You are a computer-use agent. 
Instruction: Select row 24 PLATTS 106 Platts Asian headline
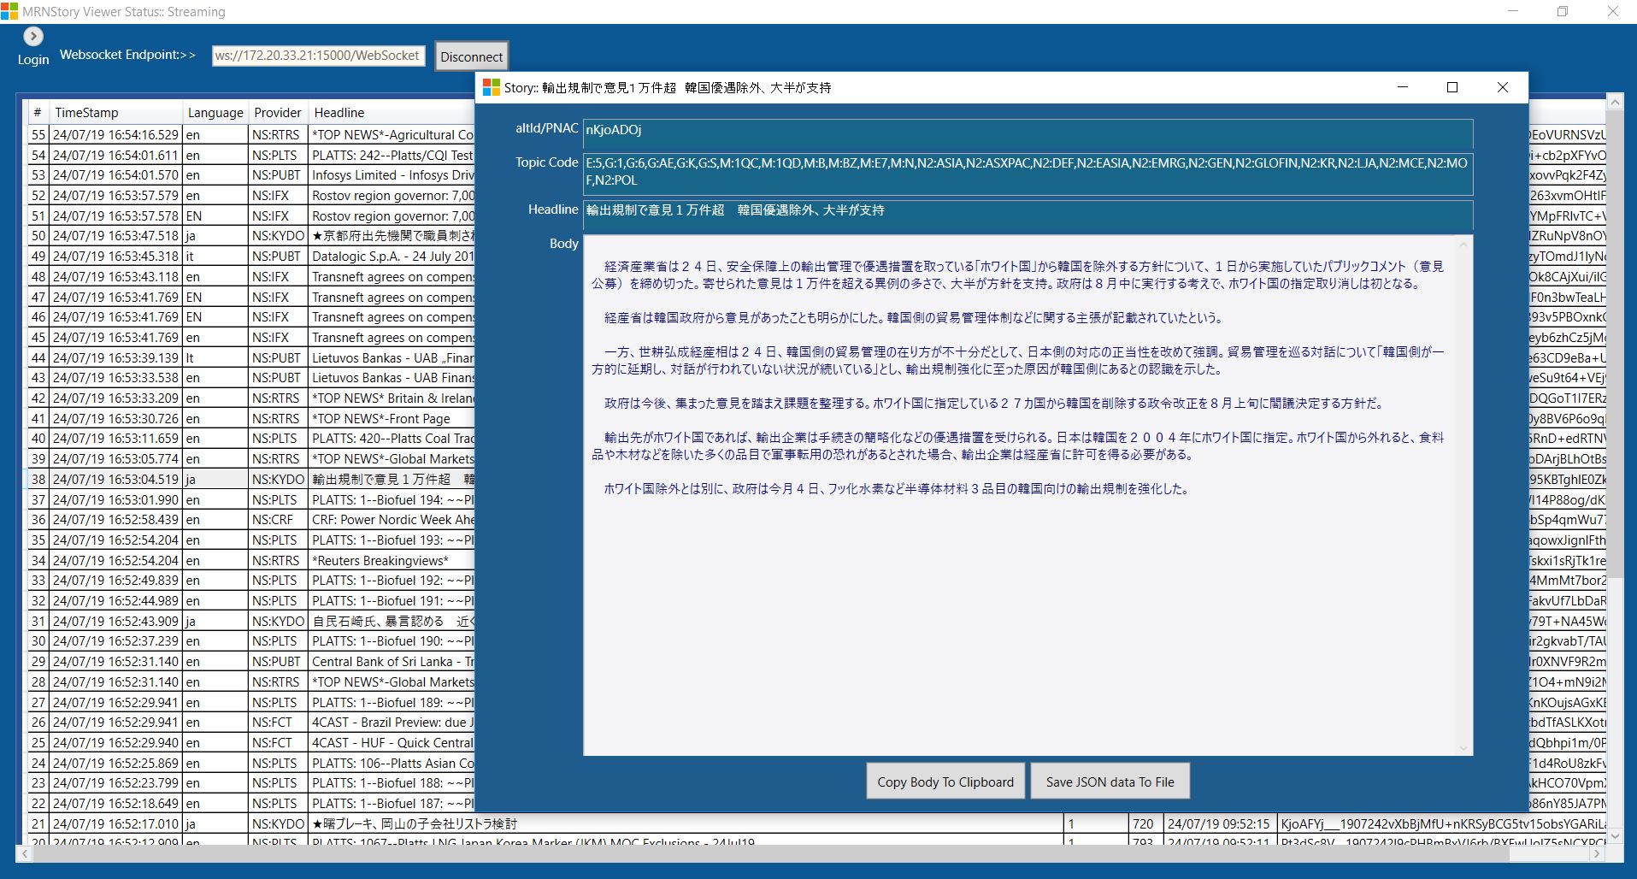click(x=392, y=764)
